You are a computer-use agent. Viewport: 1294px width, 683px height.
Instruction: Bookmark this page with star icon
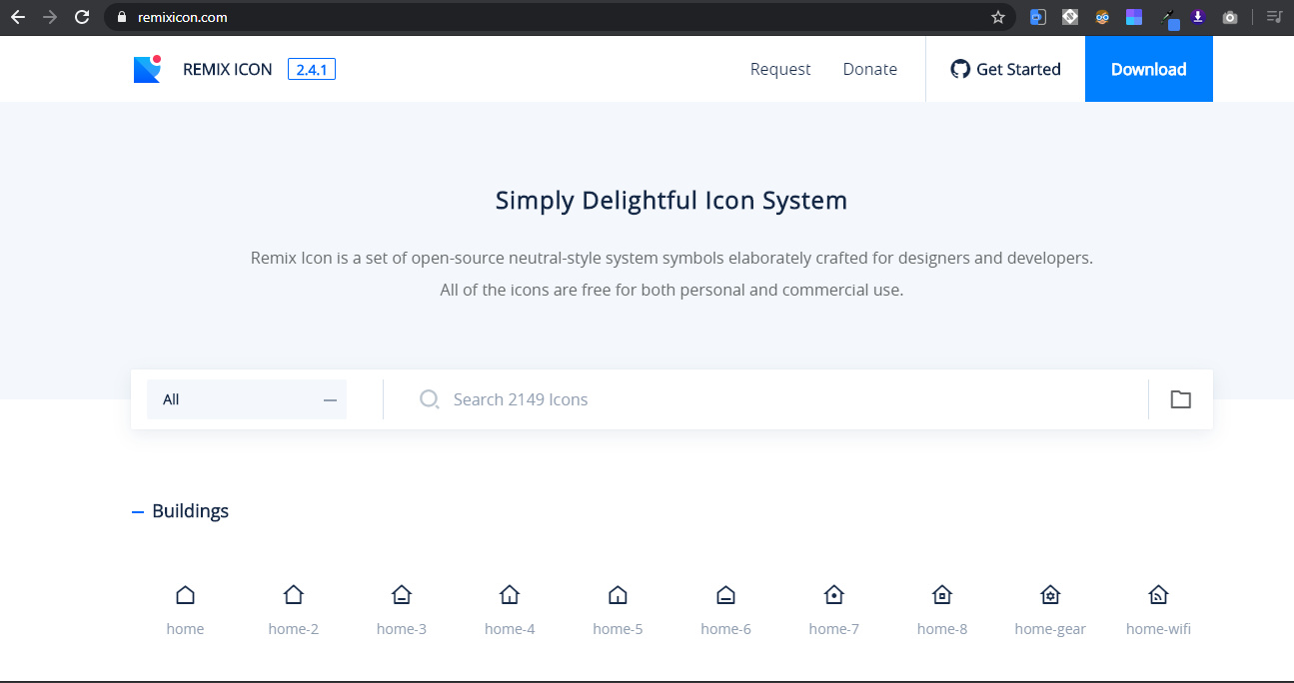pyautogui.click(x=997, y=17)
